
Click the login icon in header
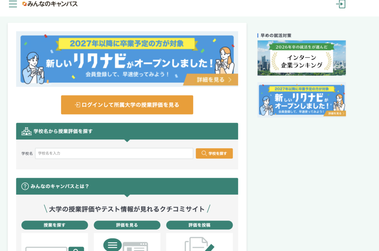point(341,4)
